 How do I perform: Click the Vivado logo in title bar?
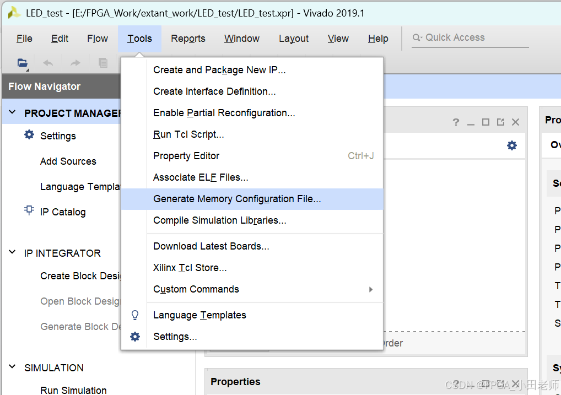(14, 13)
